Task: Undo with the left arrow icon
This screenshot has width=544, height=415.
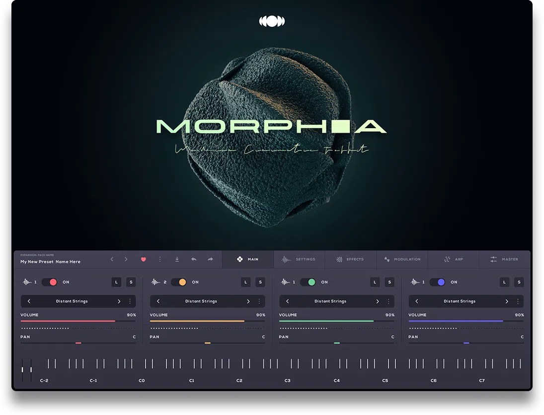Action: pyautogui.click(x=194, y=259)
